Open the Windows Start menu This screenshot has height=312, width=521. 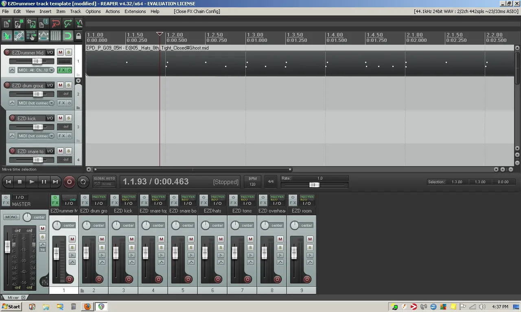[11, 307]
